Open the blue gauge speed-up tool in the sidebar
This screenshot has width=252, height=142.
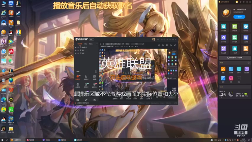246,27
